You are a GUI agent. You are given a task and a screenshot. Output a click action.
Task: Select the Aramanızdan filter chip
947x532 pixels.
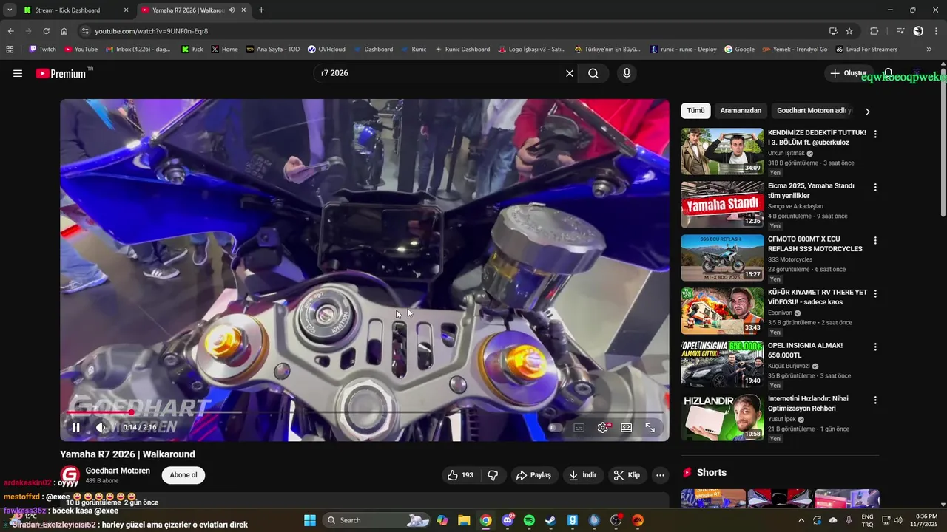(x=741, y=111)
